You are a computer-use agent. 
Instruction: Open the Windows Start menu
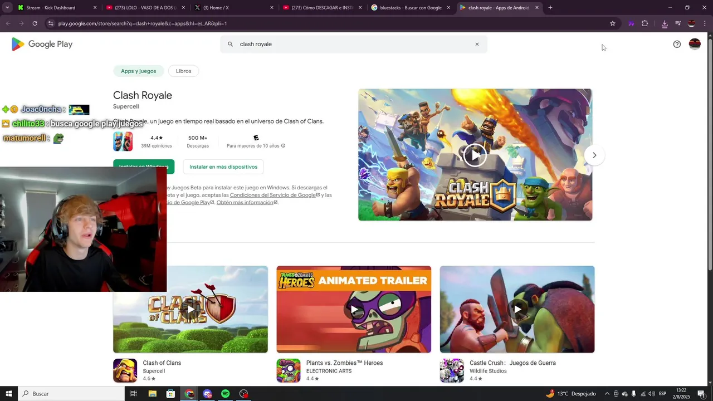pos(9,394)
